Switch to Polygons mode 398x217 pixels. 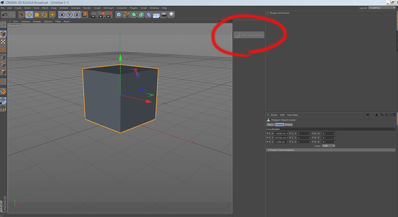(x=3, y=72)
